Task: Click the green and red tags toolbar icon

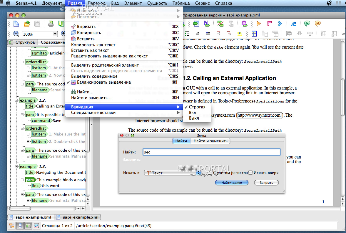Action: [220, 24]
